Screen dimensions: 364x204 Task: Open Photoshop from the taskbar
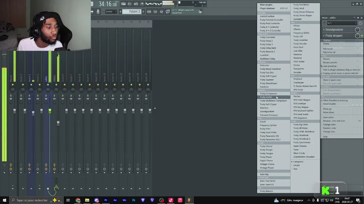[x=134, y=200]
